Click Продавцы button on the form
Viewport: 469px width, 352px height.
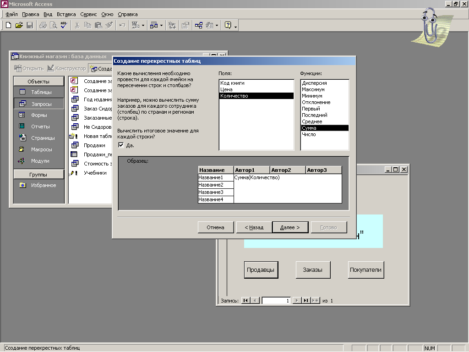point(261,269)
